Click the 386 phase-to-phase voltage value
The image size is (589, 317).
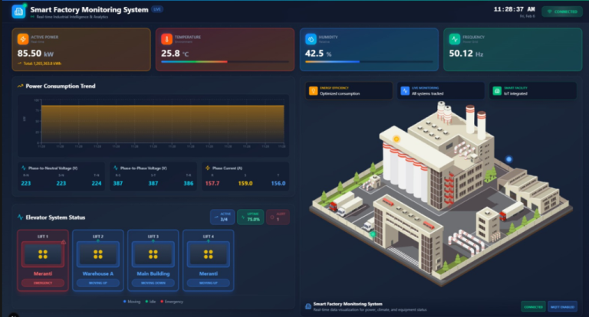(x=189, y=184)
